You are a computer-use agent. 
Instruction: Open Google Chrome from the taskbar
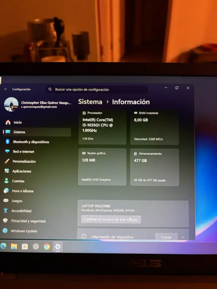pyautogui.click(x=47, y=246)
